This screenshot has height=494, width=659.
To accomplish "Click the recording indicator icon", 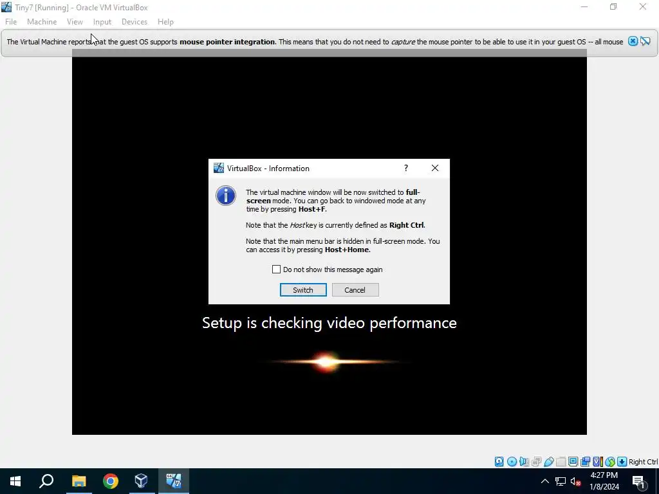I will (585, 462).
